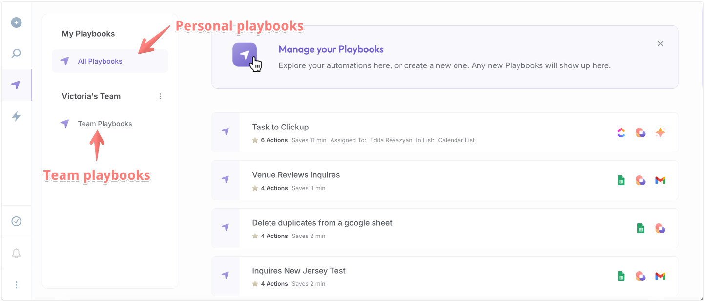The height and width of the screenshot is (302, 705).
Task: Click In List: Calendar List text
Action: point(445,140)
